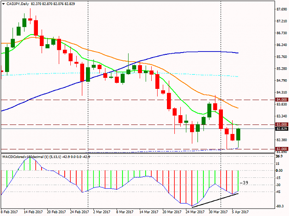
Task: Click the 84.310 price axis label
Action: (x=282, y=92)
